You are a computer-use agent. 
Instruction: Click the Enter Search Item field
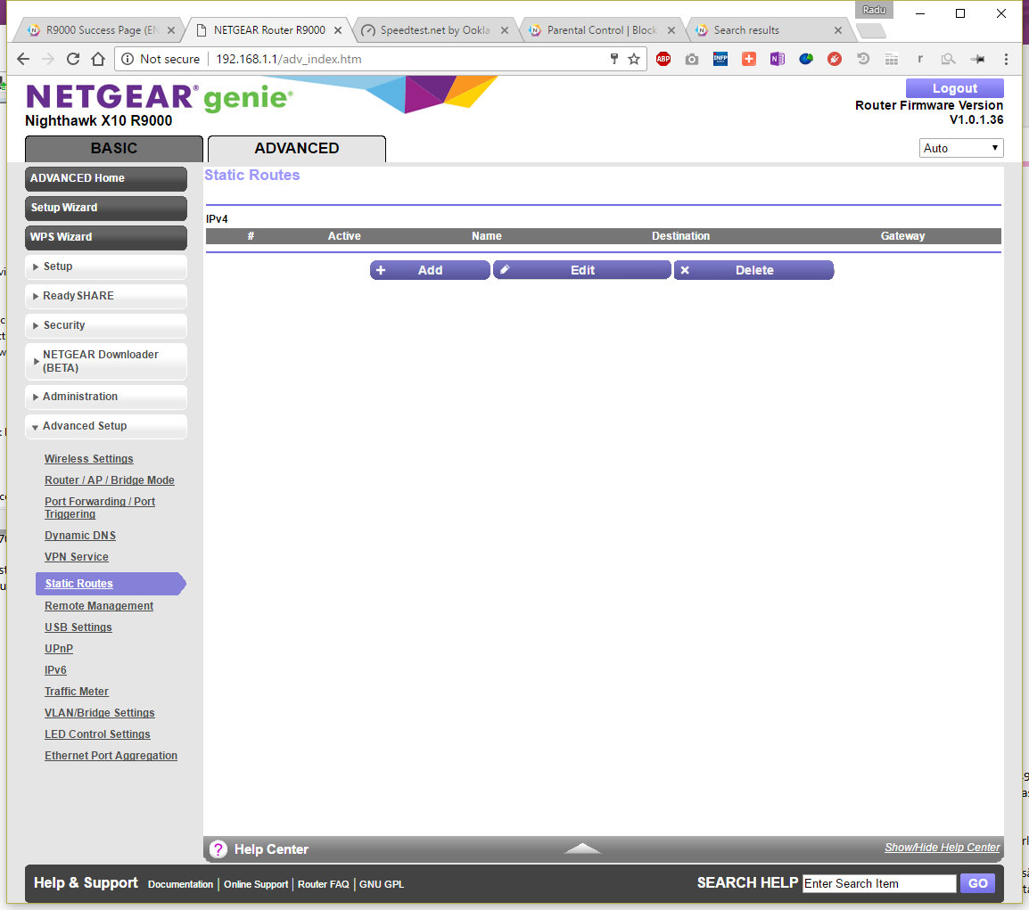(x=878, y=883)
